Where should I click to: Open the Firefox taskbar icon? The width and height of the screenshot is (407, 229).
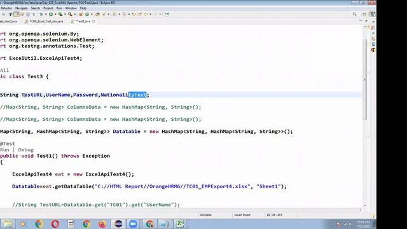tap(102, 224)
